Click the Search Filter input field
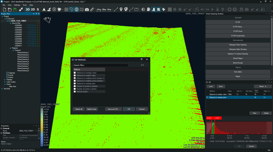The image size is (273, 152). tap(100, 65)
